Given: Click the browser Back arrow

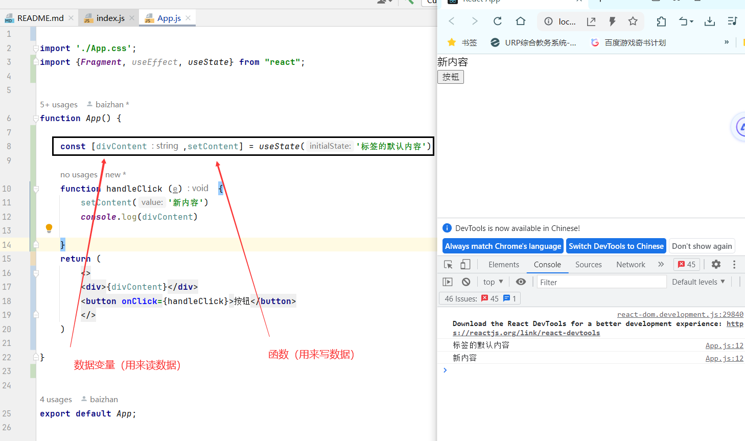Looking at the screenshot, I should coord(451,21).
